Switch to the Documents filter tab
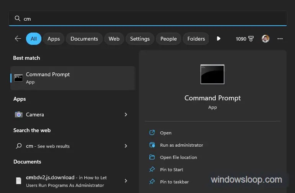Screen dimensions: 295x193 [x=84, y=39]
